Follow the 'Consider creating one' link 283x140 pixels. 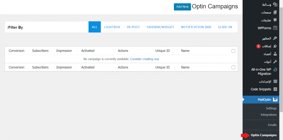[x=144, y=59]
